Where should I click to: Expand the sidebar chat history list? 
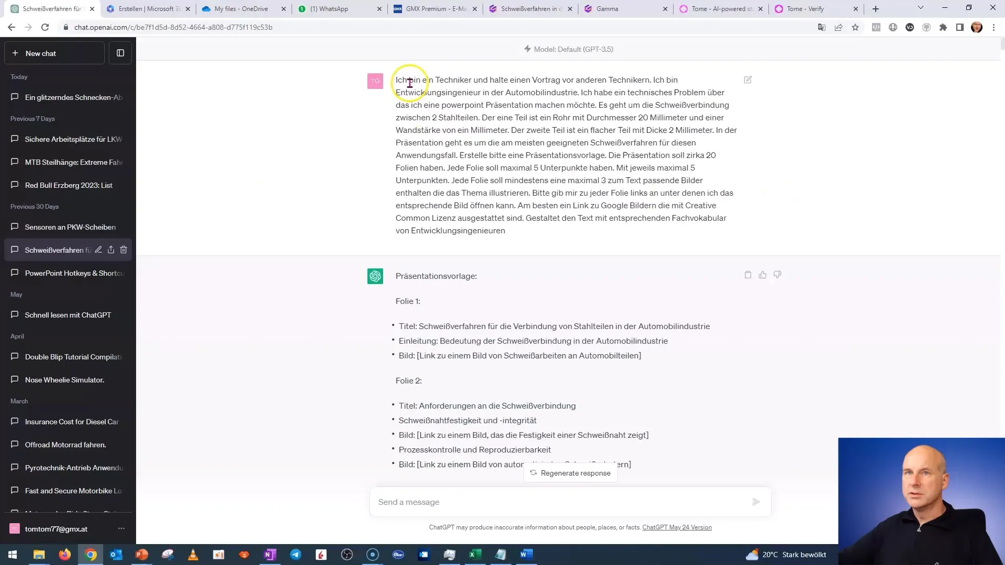(x=121, y=53)
